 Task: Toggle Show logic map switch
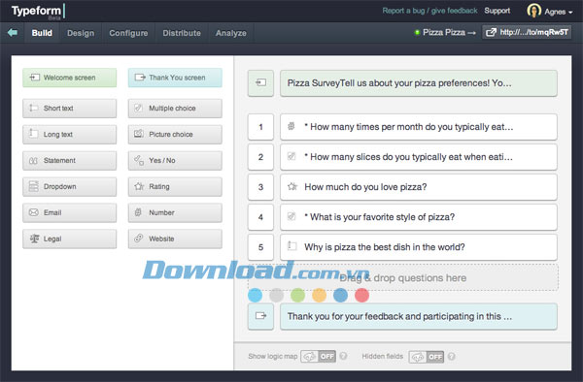tap(319, 357)
